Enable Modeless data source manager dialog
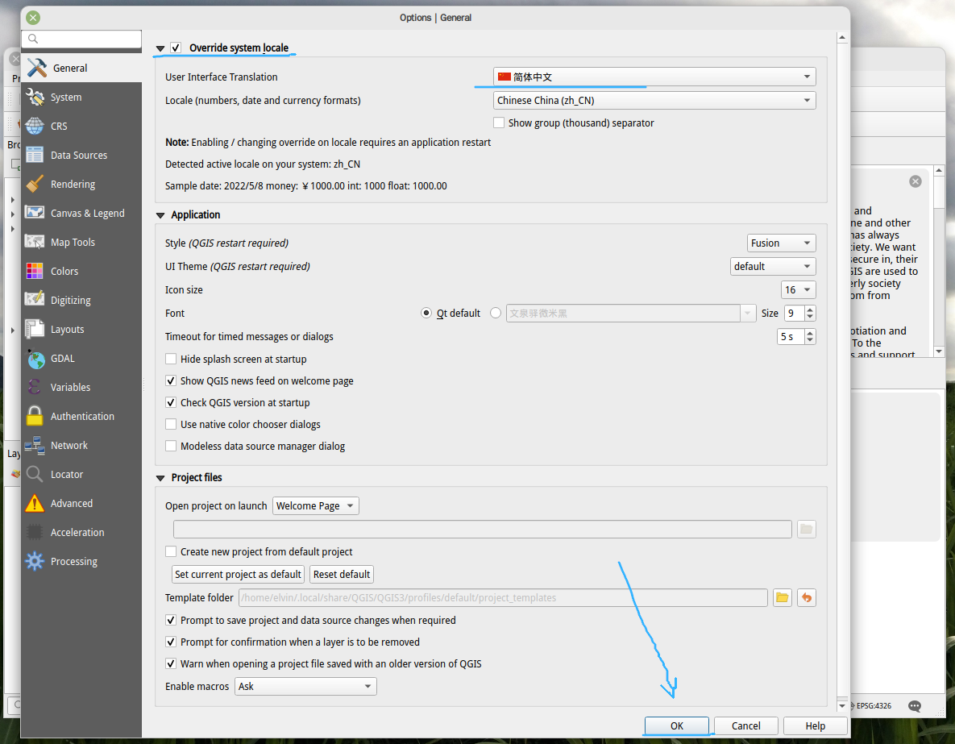 pyautogui.click(x=171, y=446)
